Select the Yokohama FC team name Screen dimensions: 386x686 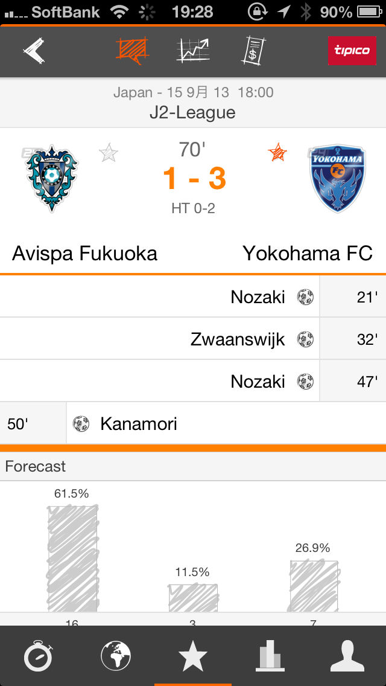(x=308, y=253)
